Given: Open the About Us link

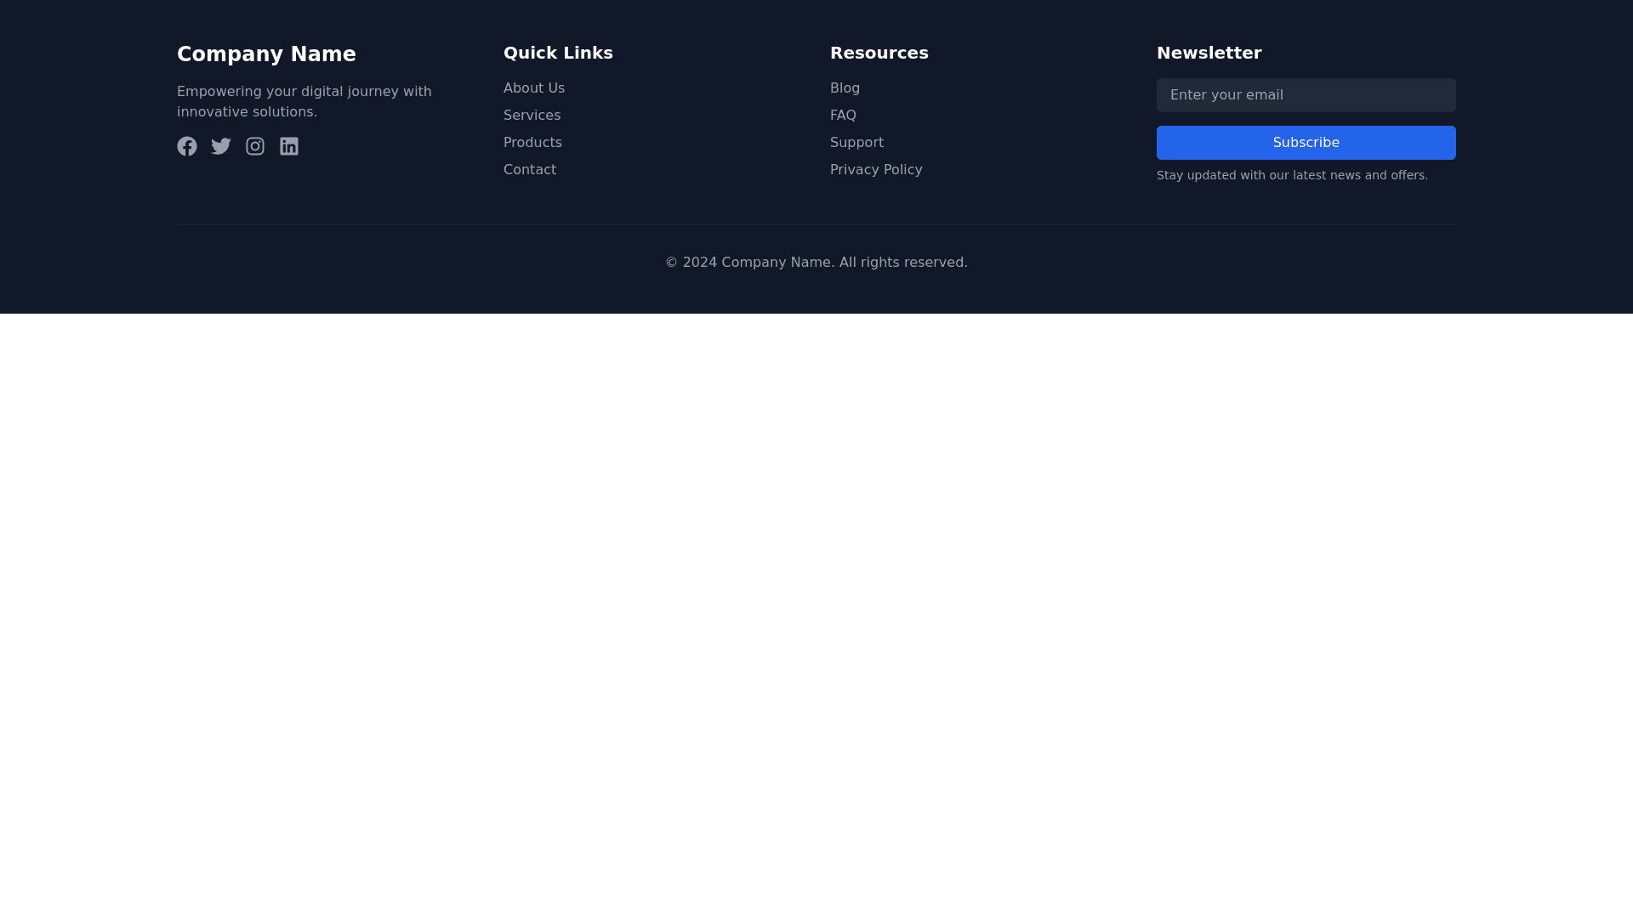Looking at the screenshot, I should pos(533,88).
